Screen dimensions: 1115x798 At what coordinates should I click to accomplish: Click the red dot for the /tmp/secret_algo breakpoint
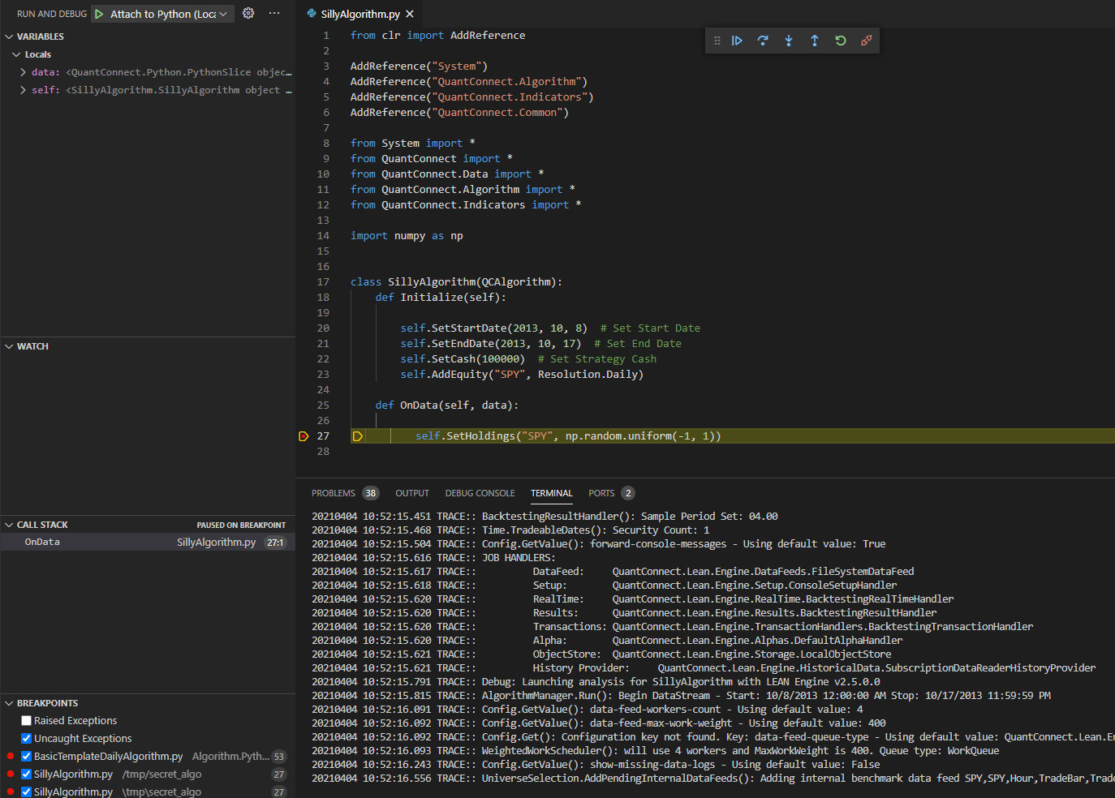(x=10, y=774)
